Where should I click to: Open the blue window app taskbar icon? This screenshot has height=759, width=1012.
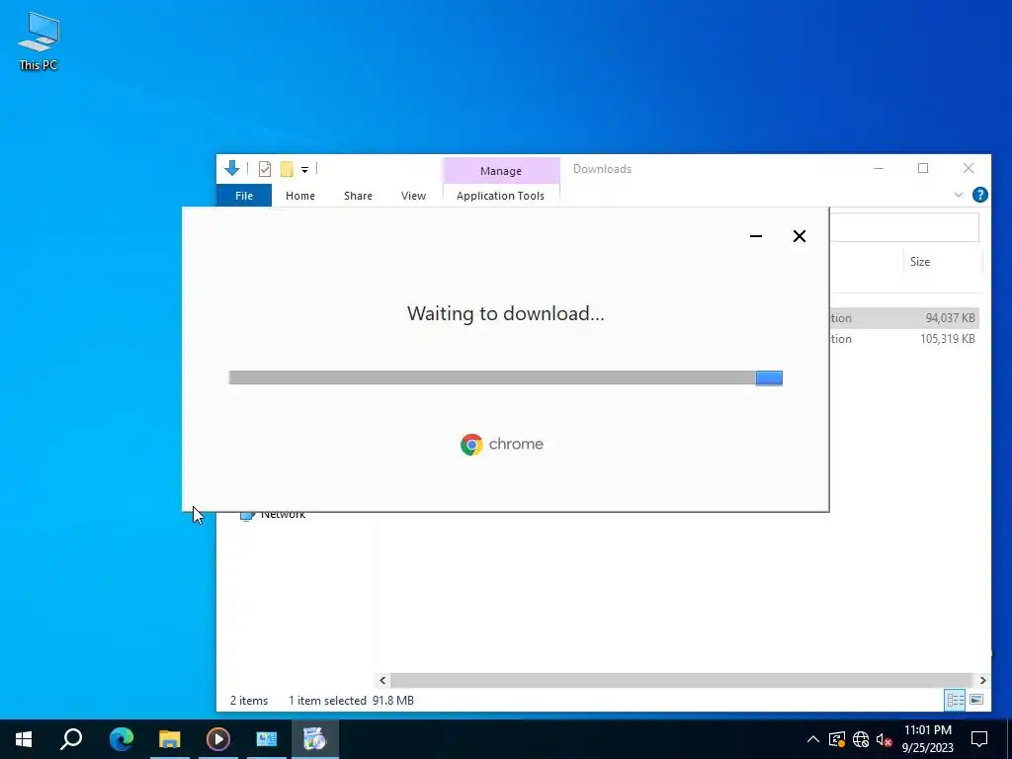tap(267, 739)
